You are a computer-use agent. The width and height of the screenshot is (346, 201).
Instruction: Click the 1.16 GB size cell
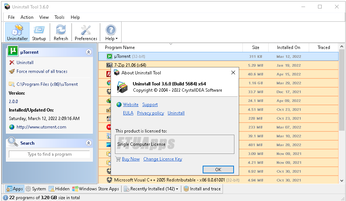[255, 83]
